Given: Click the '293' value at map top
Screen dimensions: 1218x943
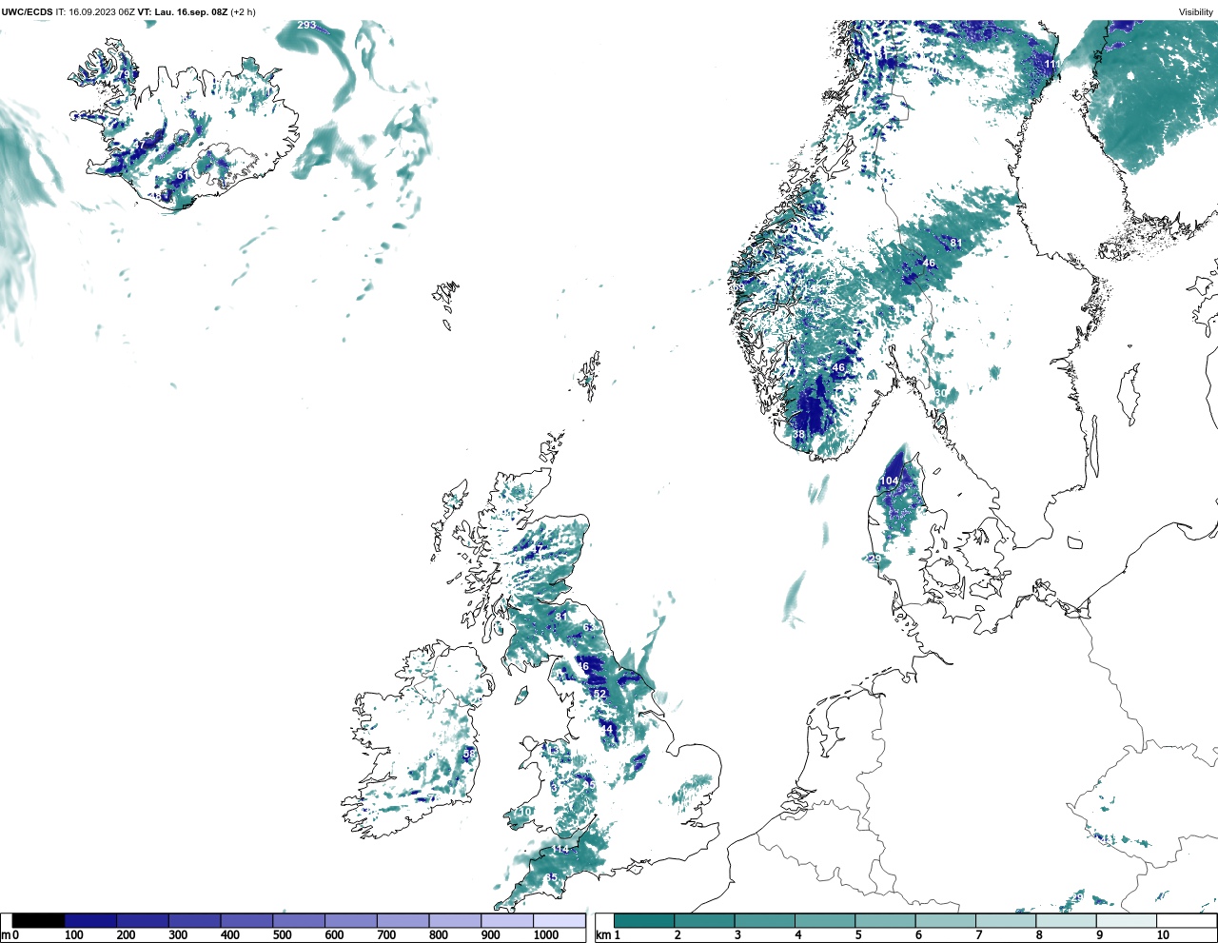Looking at the screenshot, I should point(306,25).
